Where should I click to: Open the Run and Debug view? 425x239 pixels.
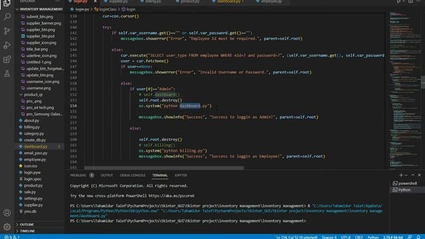pyautogui.click(x=7, y=45)
